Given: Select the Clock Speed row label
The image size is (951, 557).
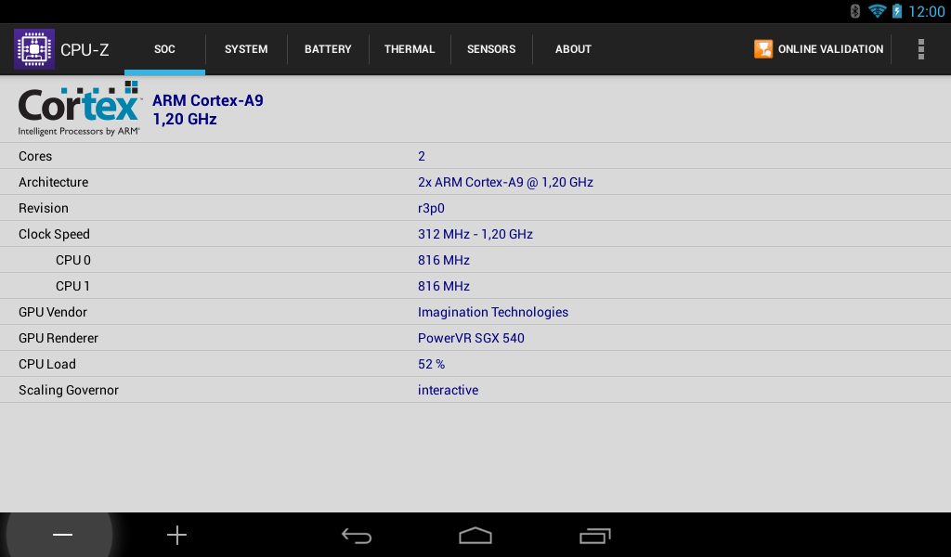Looking at the screenshot, I should click(54, 235).
